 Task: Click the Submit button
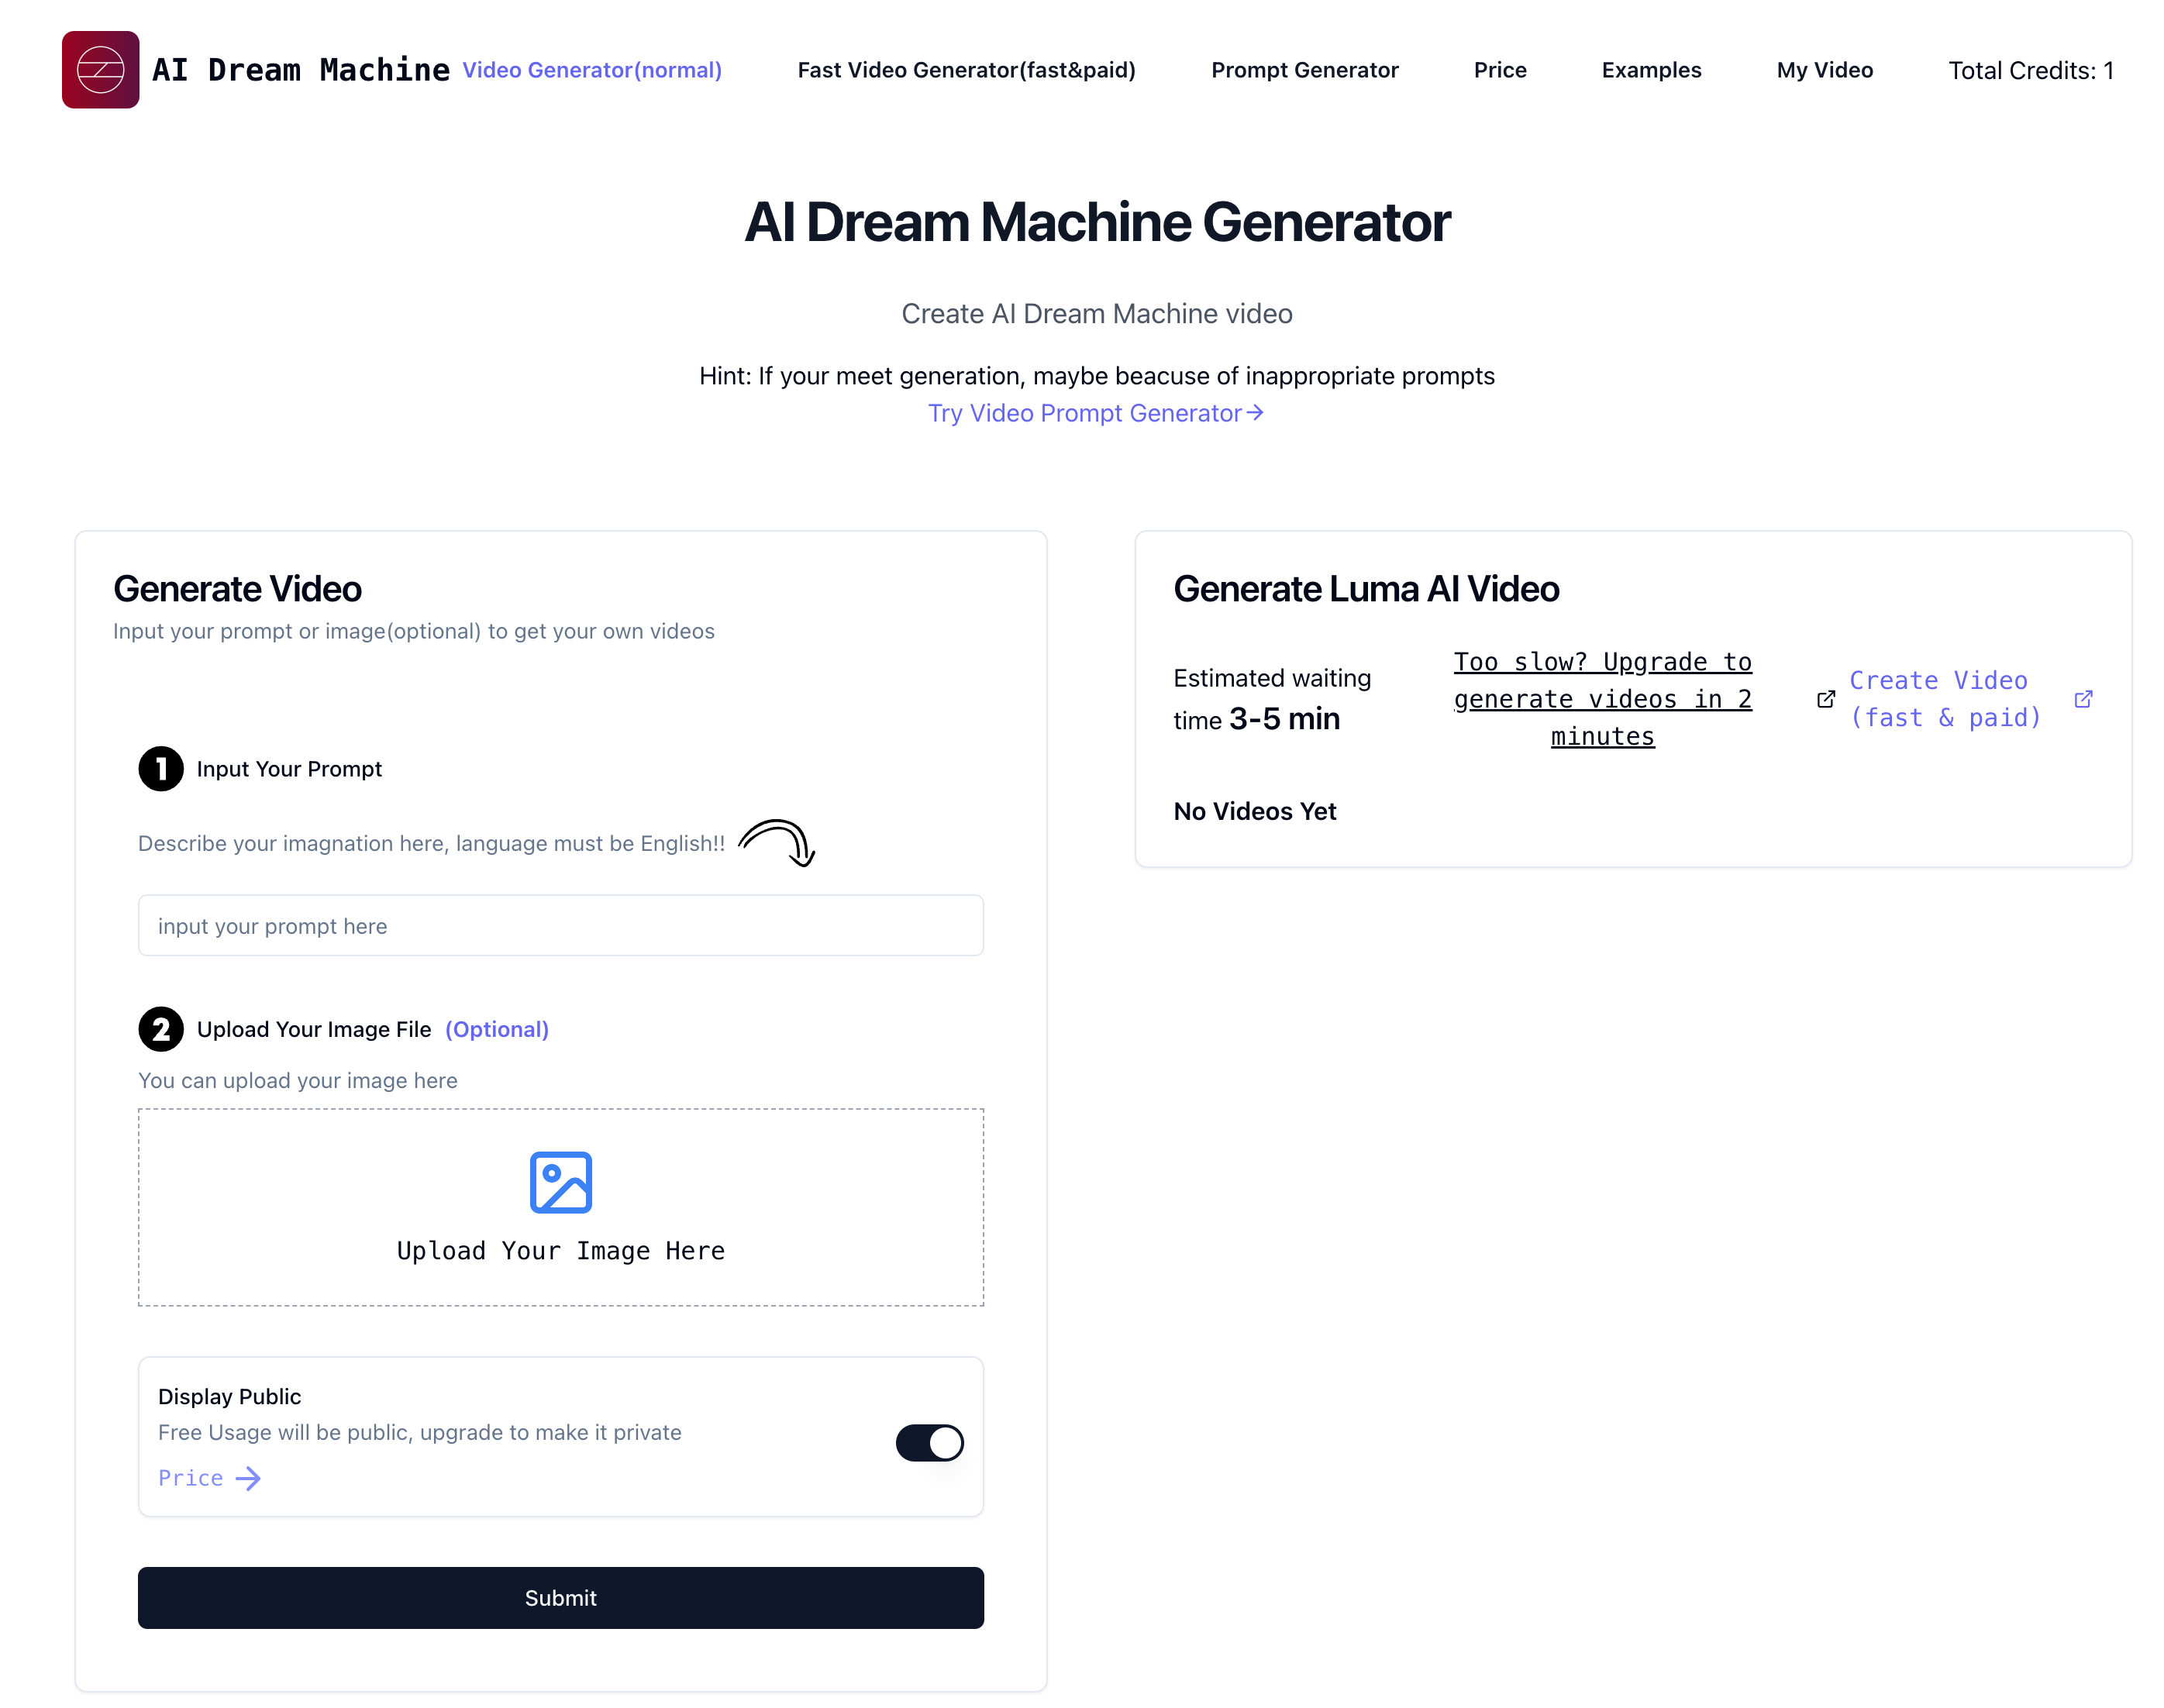pos(560,1597)
